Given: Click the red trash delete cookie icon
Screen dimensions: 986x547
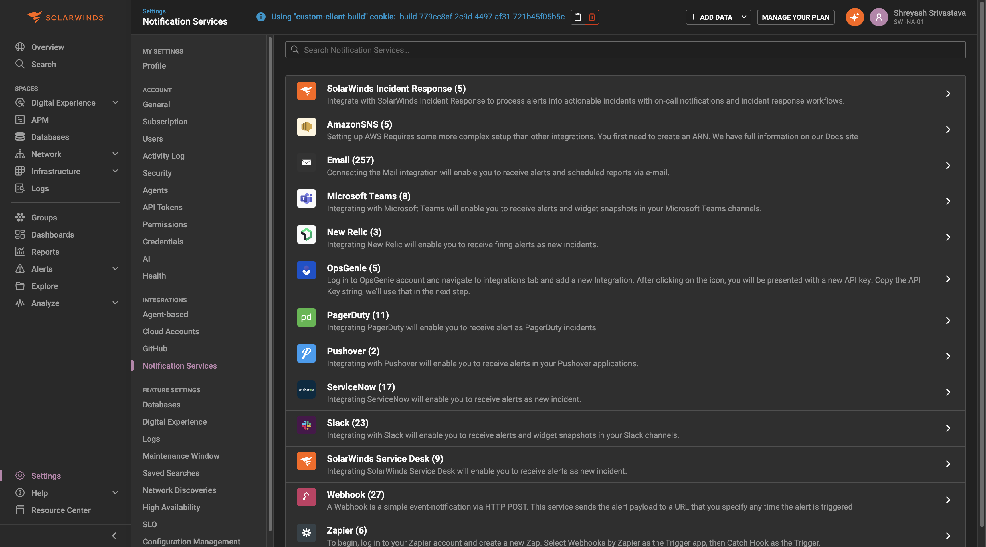Looking at the screenshot, I should [592, 17].
